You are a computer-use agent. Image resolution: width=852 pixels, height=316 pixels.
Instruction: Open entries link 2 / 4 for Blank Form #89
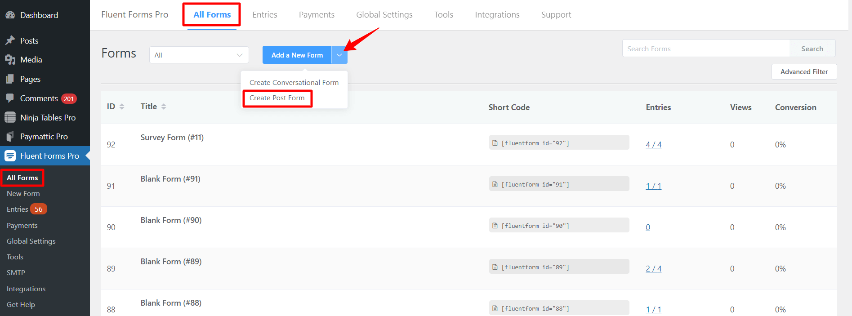[x=654, y=269]
